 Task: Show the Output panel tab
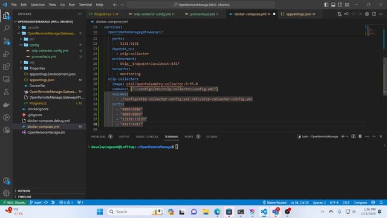124,136
